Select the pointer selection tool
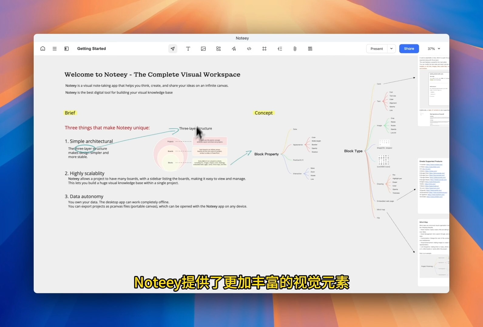This screenshot has height=327, width=483. (173, 48)
